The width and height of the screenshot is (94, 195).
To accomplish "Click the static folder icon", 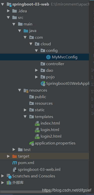I will (31, 110).
